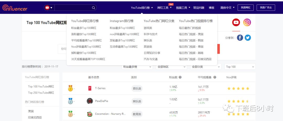Open Cocomelon channel avatar

tap(90, 114)
